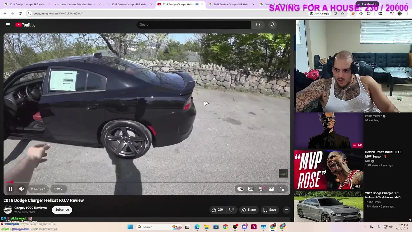
Task: Open the YouTube hamburger guide menu
Action: pos(8,25)
